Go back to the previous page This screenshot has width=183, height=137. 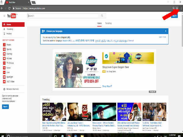coord(2,8)
